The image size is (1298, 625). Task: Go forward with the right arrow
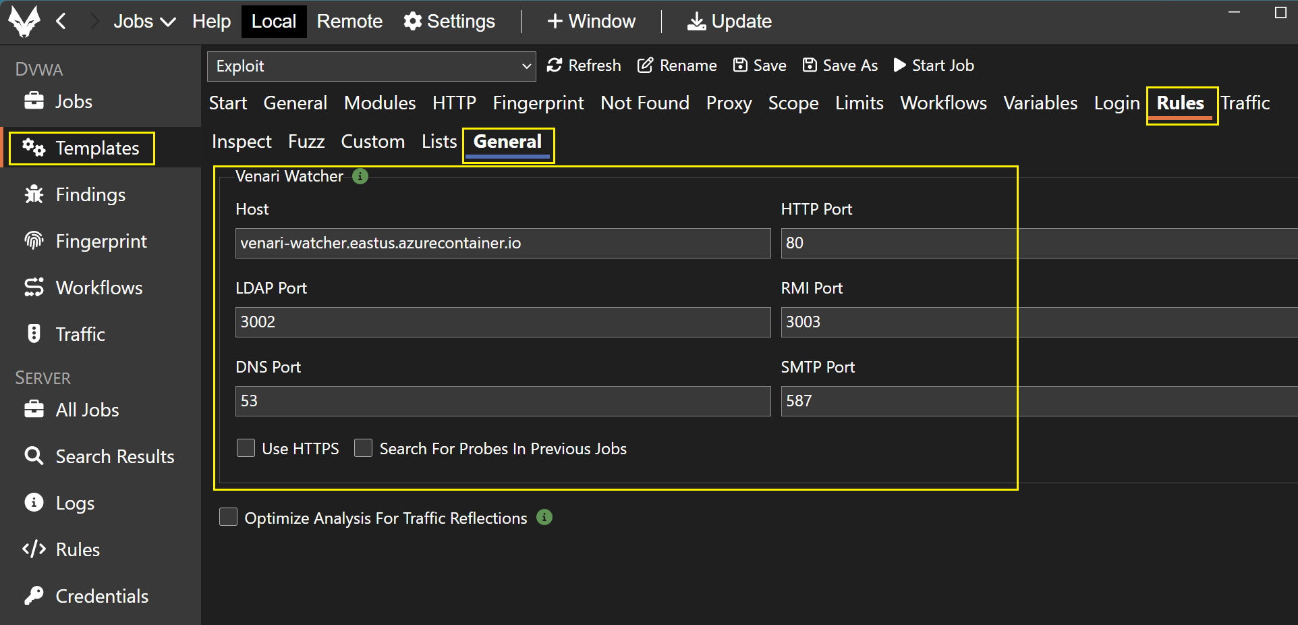pos(94,22)
